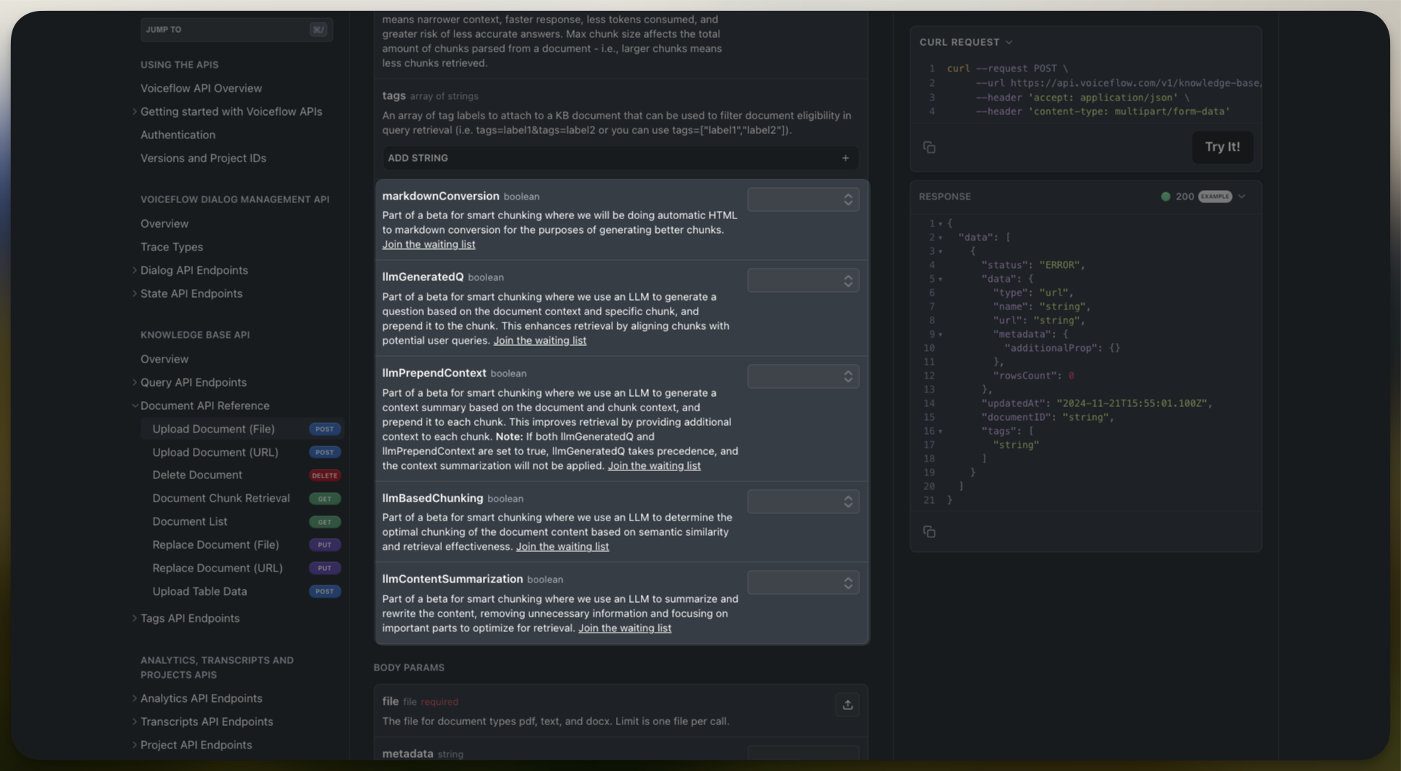Click the JUMP TO search field
Screen dimensions: 1401x771
(x=237, y=30)
